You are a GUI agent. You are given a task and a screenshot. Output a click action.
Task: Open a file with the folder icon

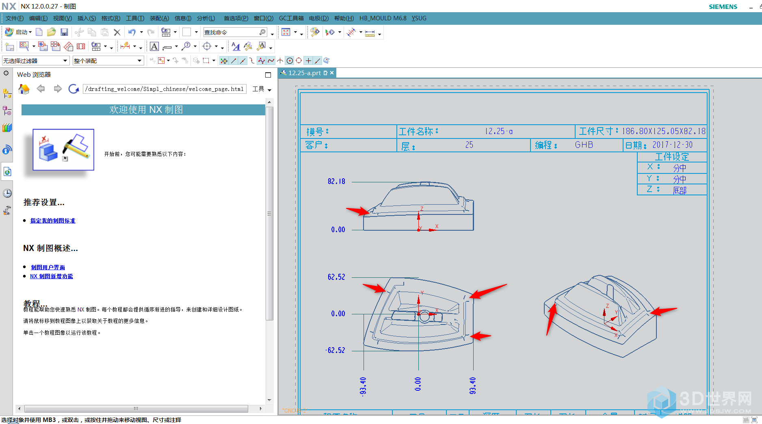tap(51, 32)
